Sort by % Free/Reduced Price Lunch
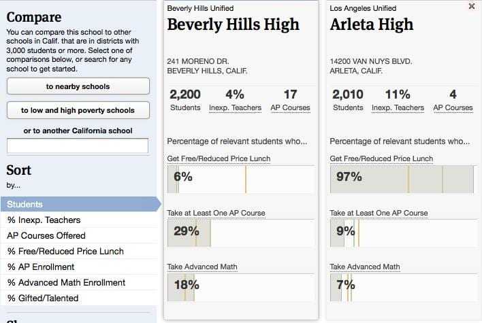 point(65,251)
